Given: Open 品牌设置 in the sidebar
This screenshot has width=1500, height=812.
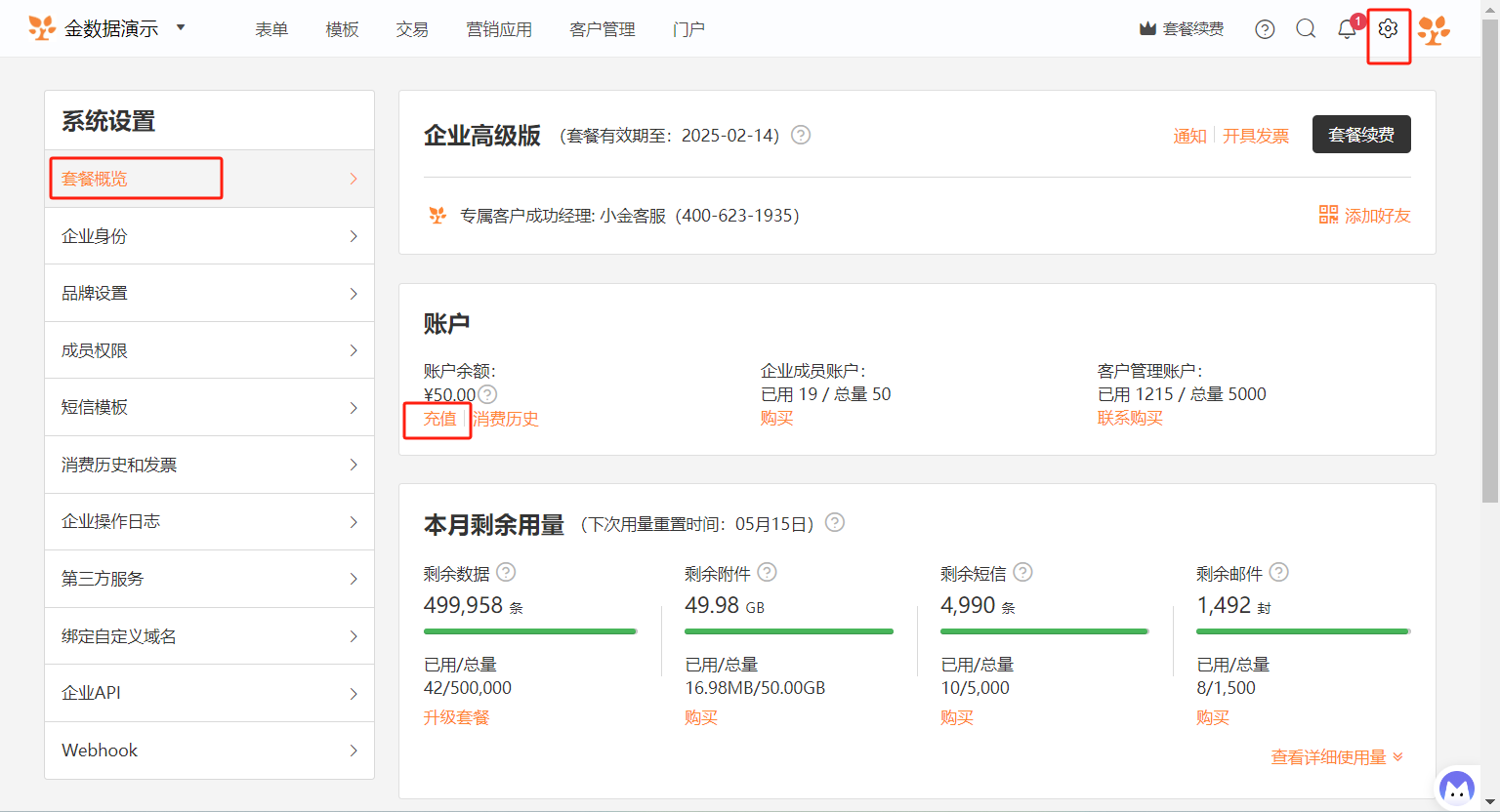Looking at the screenshot, I should (x=210, y=293).
